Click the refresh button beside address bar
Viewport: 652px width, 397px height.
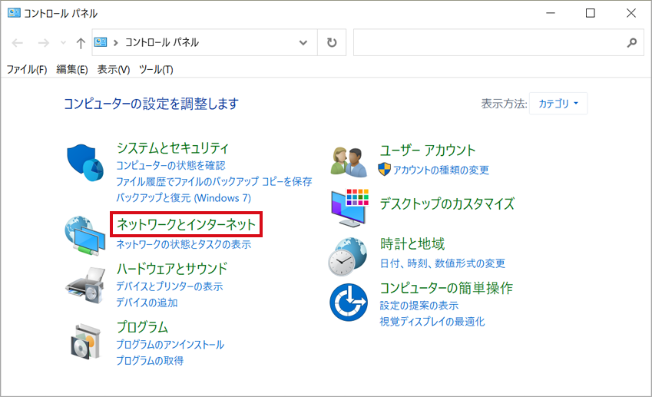[332, 42]
